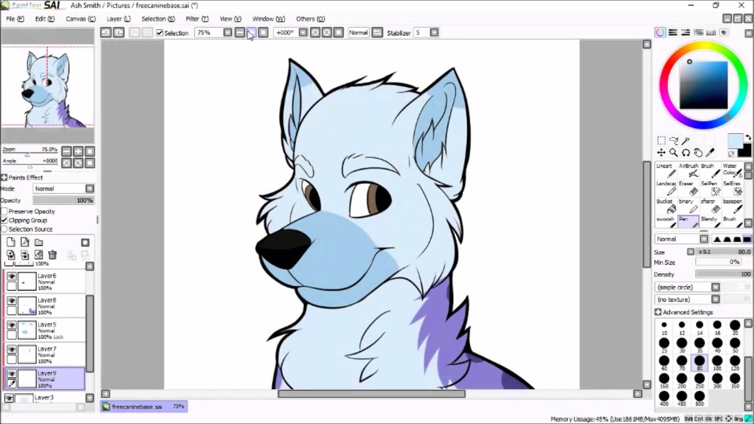
Task: Click the foreground light blue color swatch
Action: tap(735, 141)
